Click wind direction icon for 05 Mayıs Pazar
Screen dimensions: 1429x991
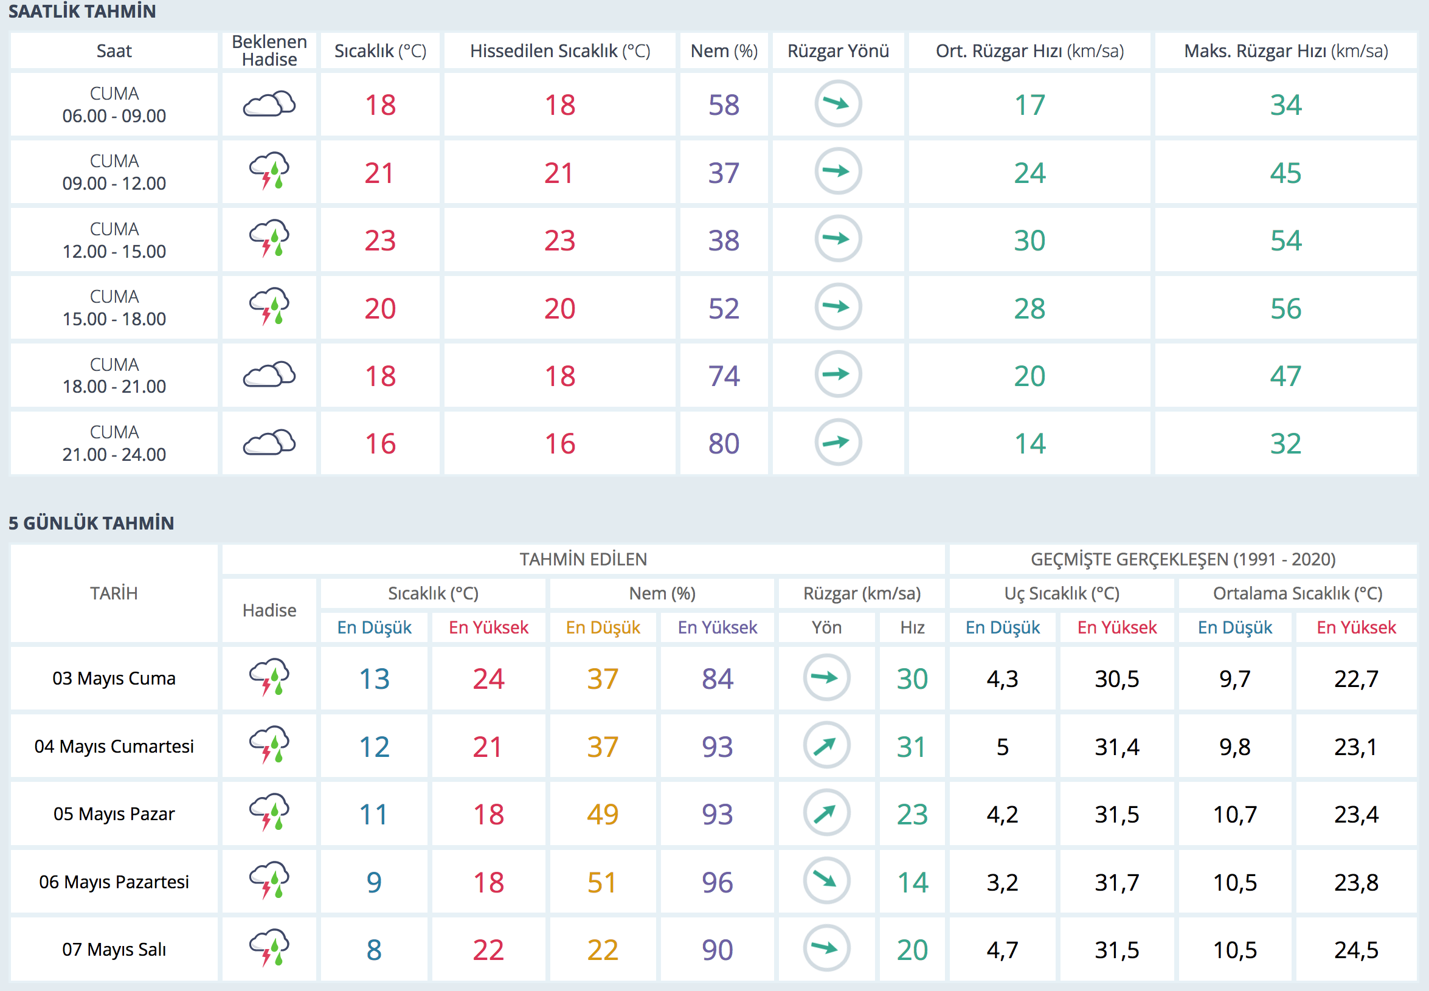826,813
